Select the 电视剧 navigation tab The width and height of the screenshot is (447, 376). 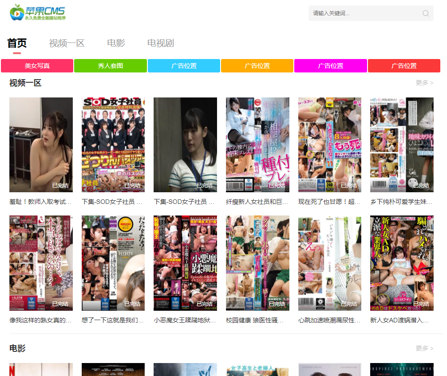[x=160, y=43]
